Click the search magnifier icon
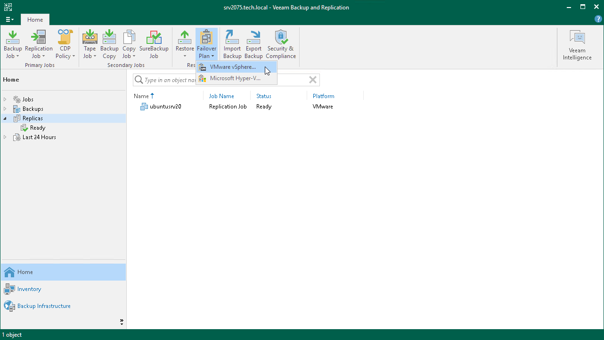 tap(139, 80)
